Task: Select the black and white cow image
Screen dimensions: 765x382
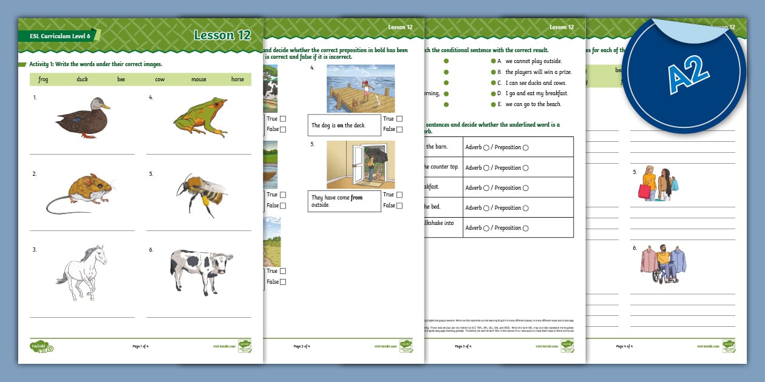Action: (198, 270)
